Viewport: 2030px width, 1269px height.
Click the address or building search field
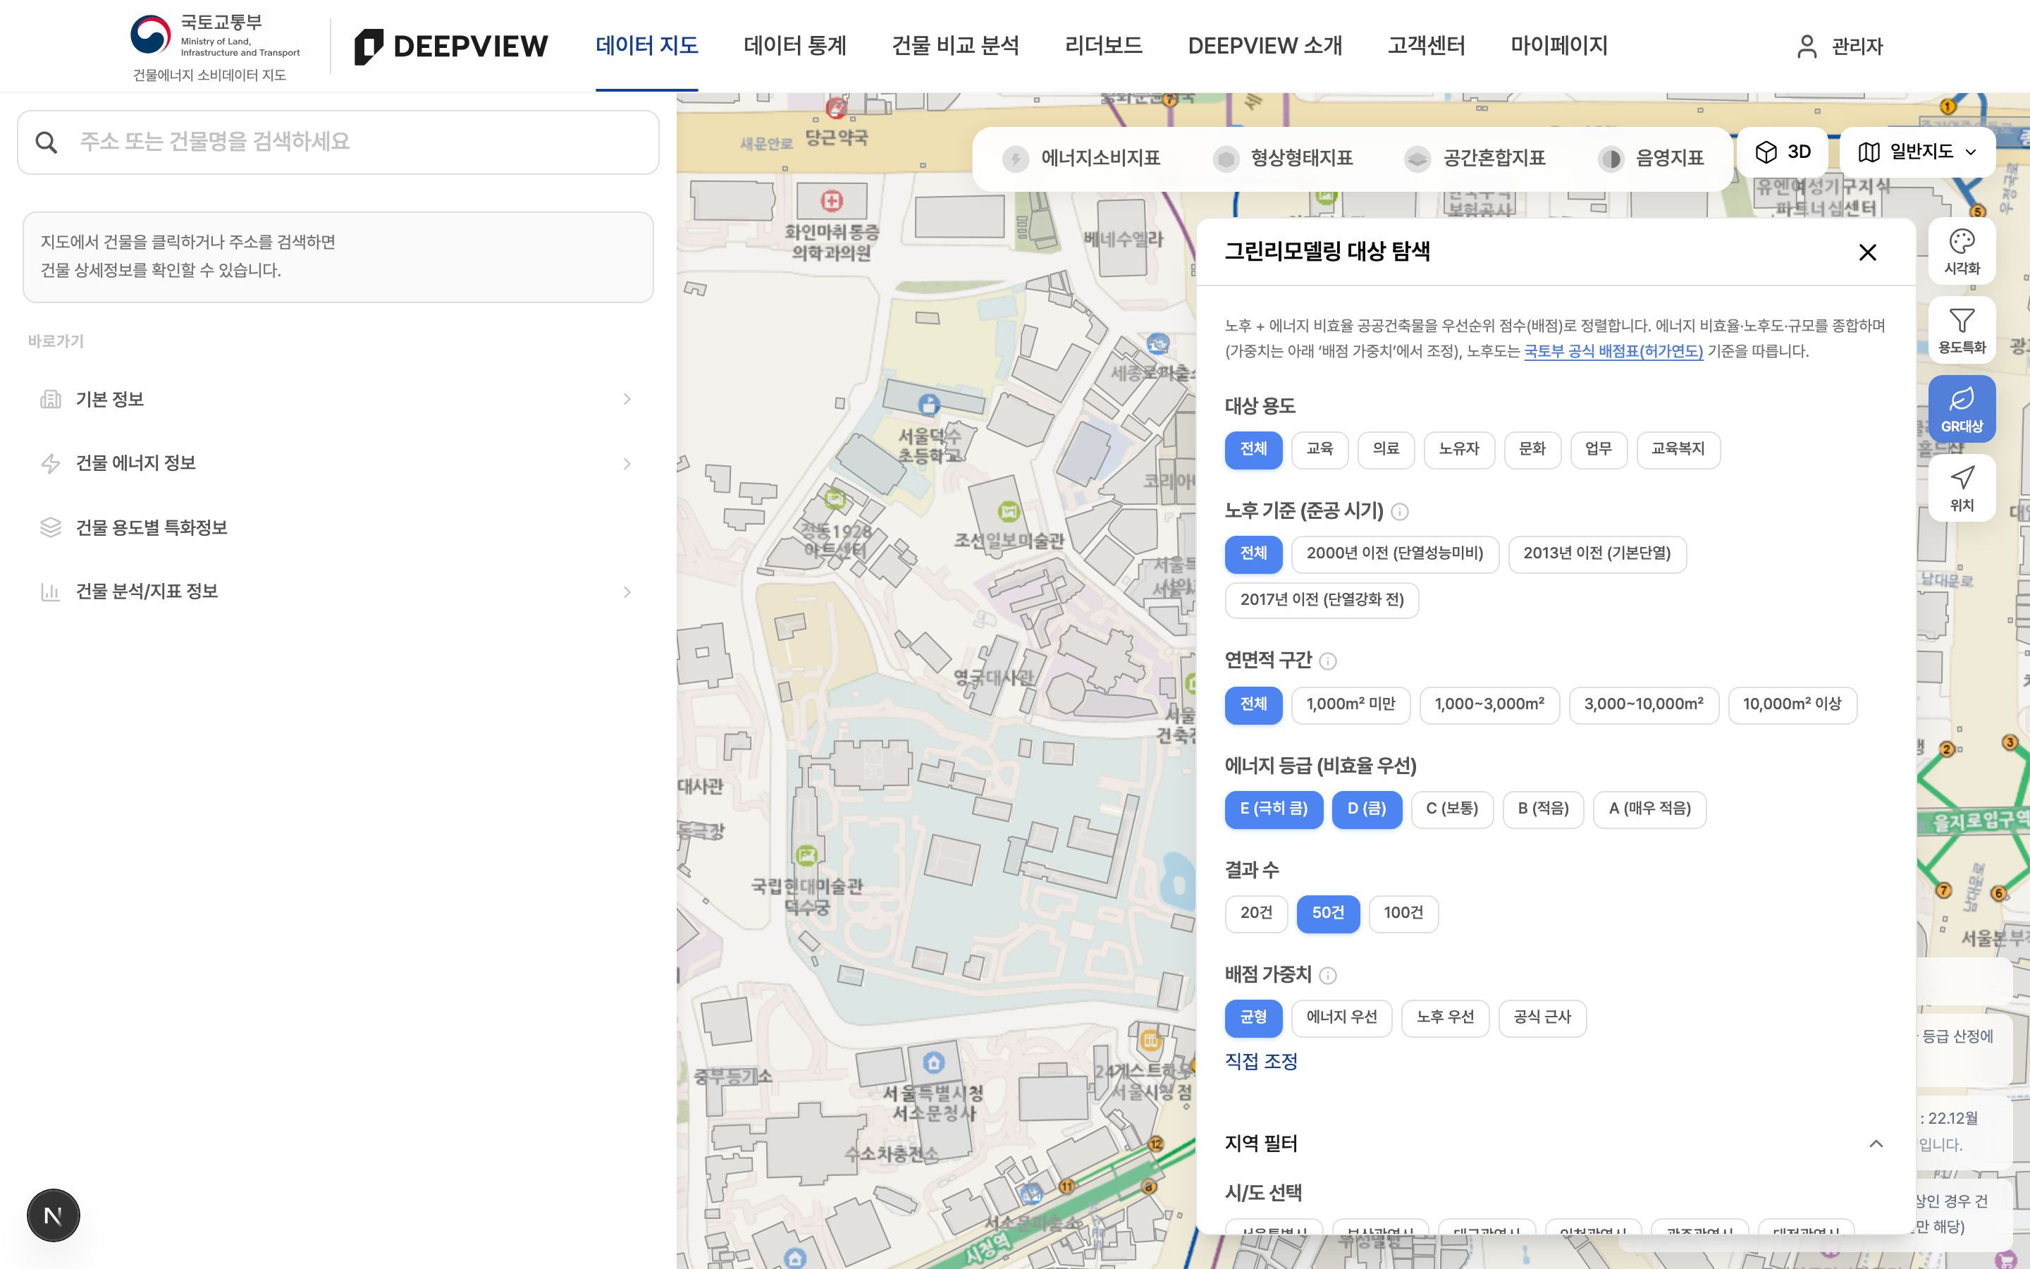click(x=338, y=142)
